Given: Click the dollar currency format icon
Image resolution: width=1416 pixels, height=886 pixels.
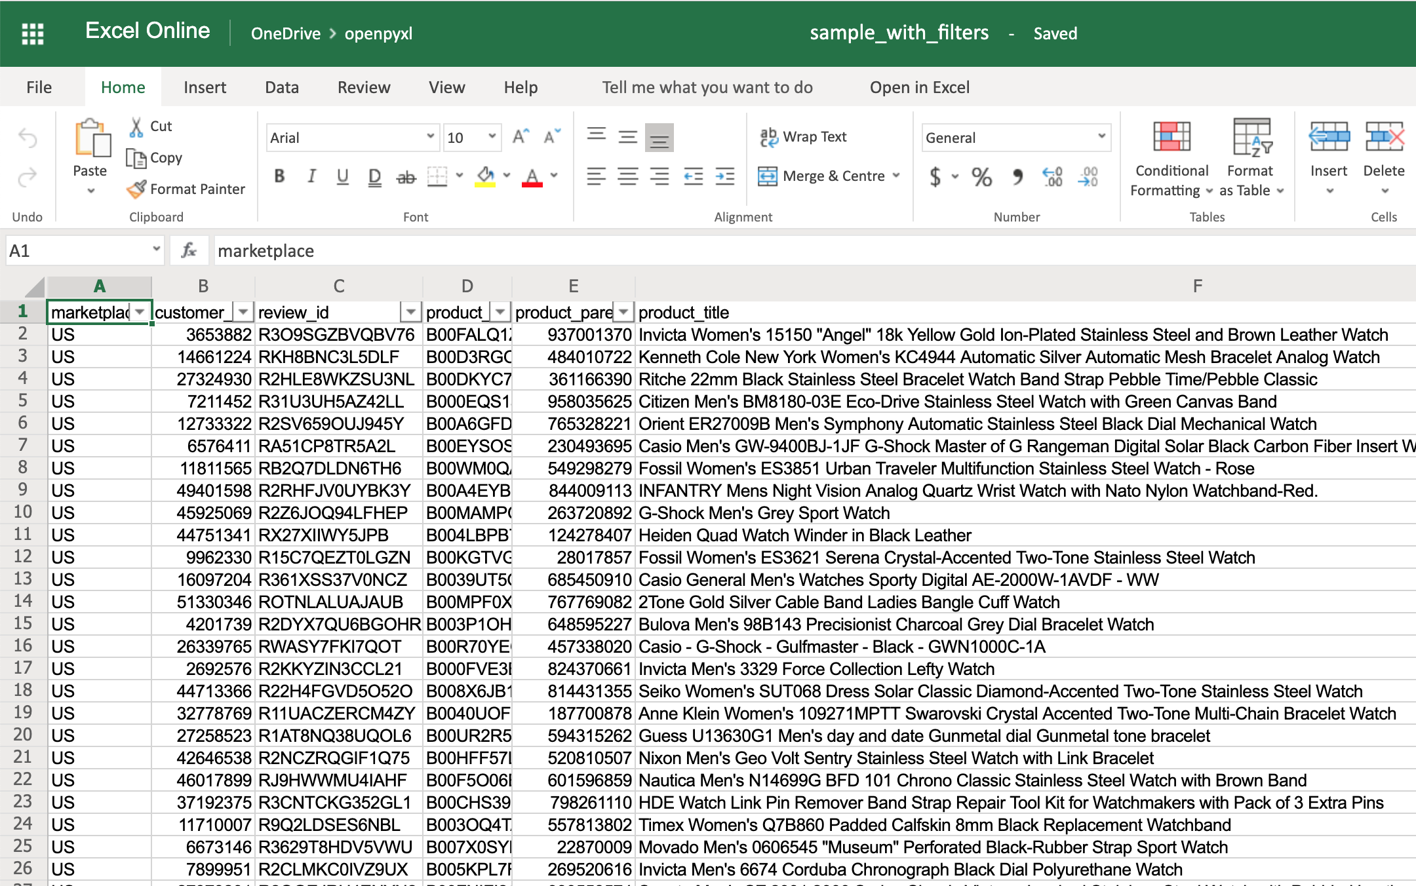Looking at the screenshot, I should pos(935,176).
